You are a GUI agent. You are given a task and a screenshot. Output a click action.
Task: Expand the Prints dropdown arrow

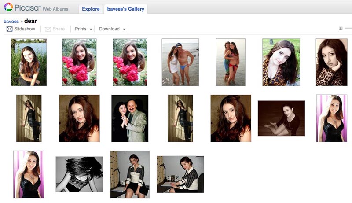[91, 29]
